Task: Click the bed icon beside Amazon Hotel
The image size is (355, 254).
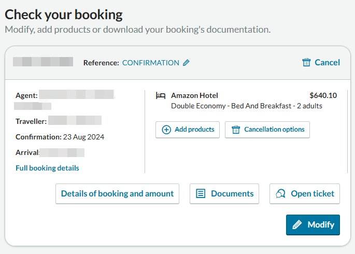Action: (x=161, y=95)
